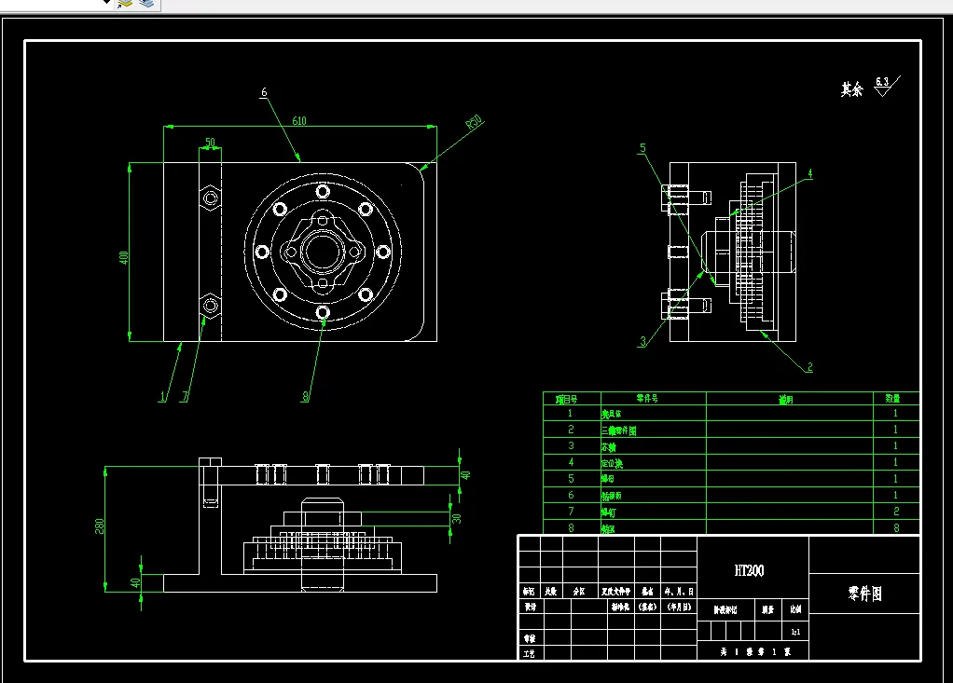
Task: Click the balloon number 6 leader label
Action: pos(264,92)
